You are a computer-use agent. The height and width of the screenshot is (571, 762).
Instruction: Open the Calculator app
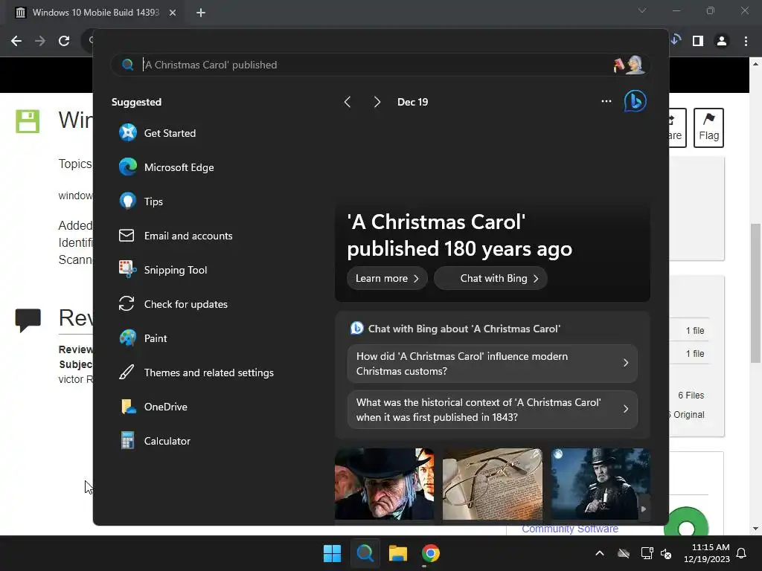coord(155,441)
